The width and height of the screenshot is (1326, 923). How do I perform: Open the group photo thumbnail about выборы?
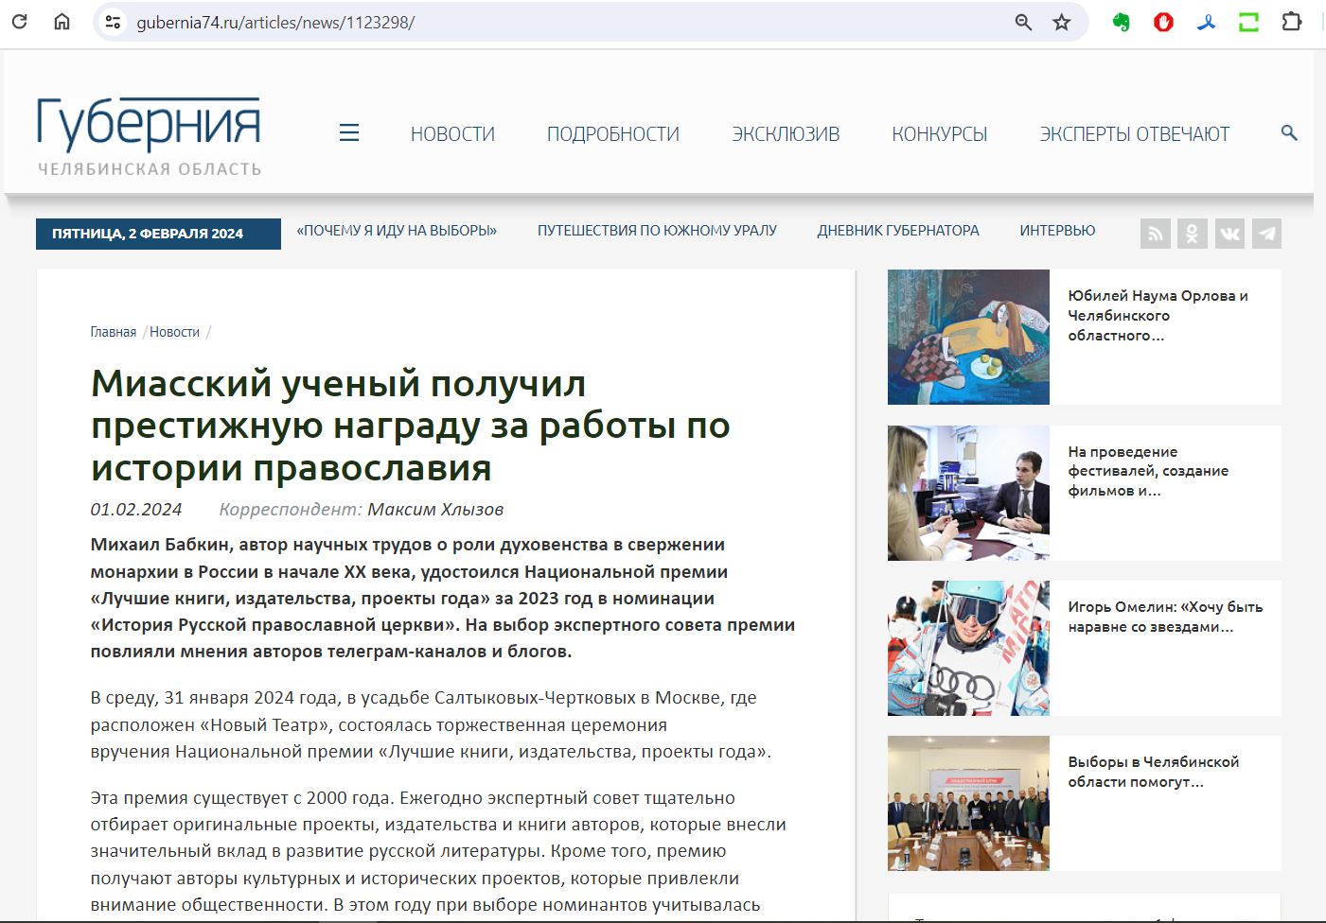[x=968, y=803]
